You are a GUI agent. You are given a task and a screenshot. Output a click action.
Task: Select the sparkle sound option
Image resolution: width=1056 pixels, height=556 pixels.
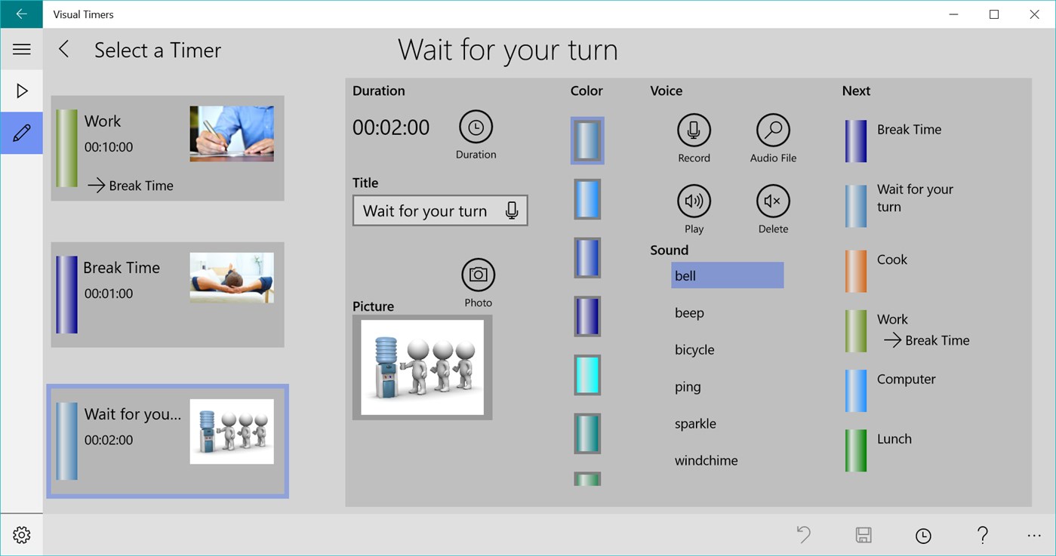pyautogui.click(x=694, y=423)
